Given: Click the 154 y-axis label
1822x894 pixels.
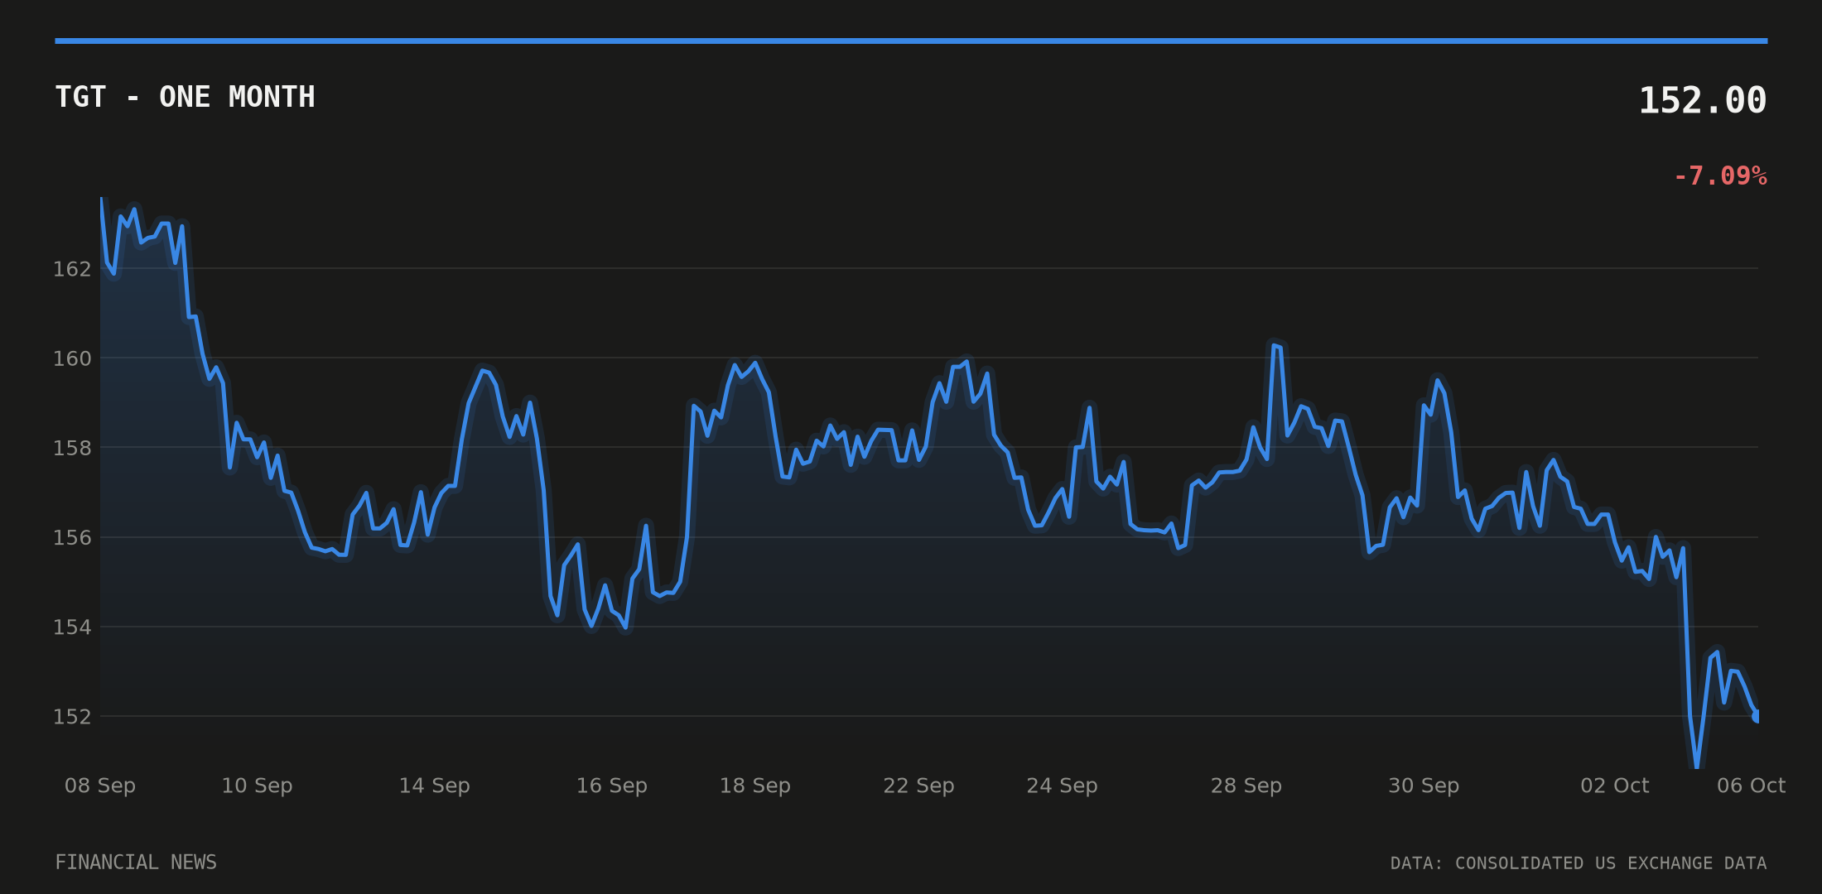Looking at the screenshot, I should tap(72, 627).
